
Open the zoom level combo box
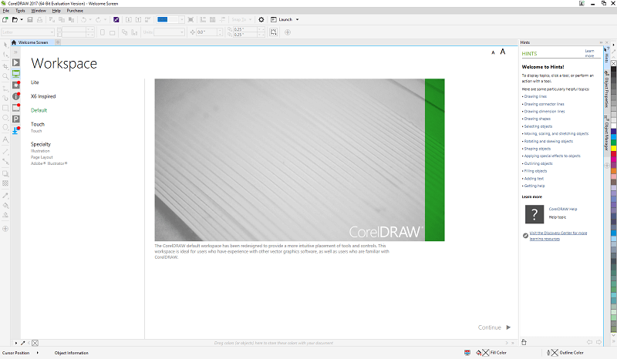[x=170, y=19]
